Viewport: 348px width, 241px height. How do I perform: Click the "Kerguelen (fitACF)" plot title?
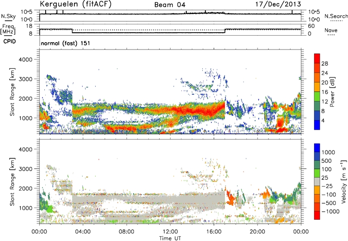pos(75,4)
